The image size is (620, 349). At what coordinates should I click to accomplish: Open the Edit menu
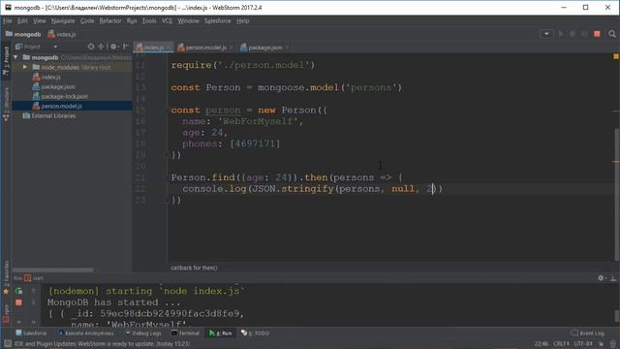coord(22,21)
